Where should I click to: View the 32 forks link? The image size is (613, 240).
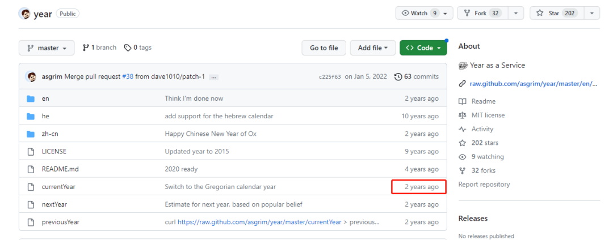[484, 170]
